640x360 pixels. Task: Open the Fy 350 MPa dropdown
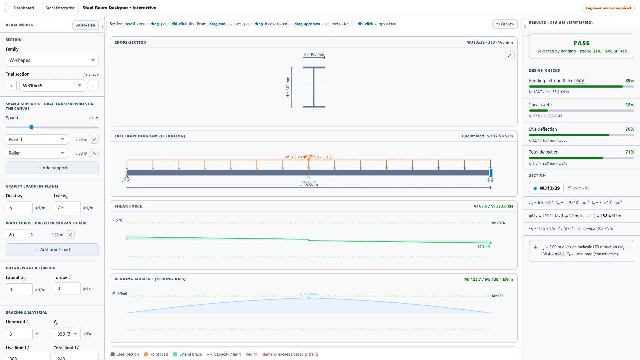click(67, 334)
